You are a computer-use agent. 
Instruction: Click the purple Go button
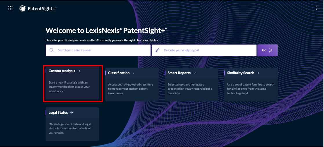(x=267, y=50)
